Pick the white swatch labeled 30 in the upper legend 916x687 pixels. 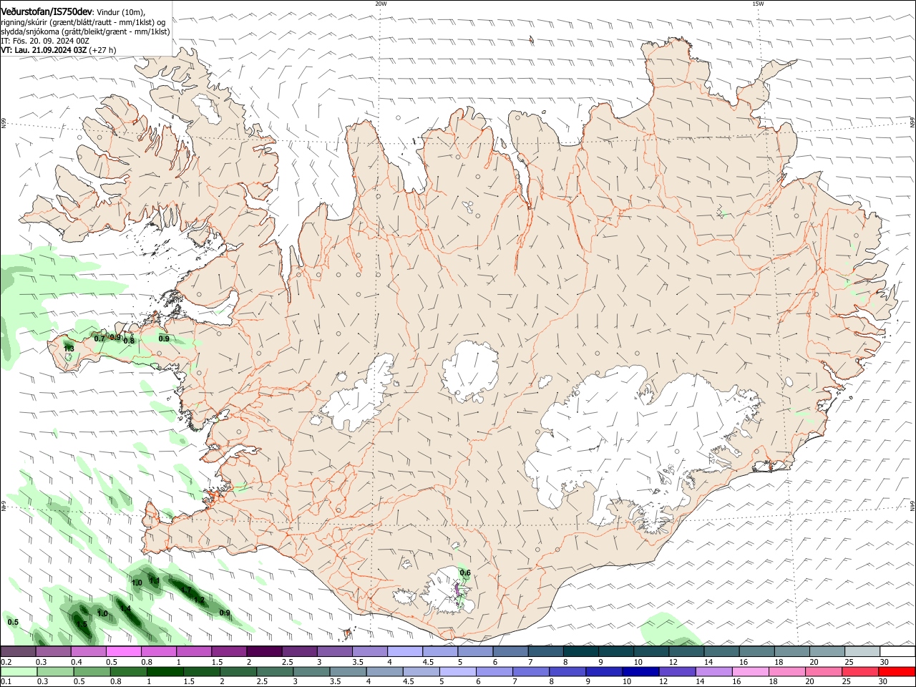898,652
